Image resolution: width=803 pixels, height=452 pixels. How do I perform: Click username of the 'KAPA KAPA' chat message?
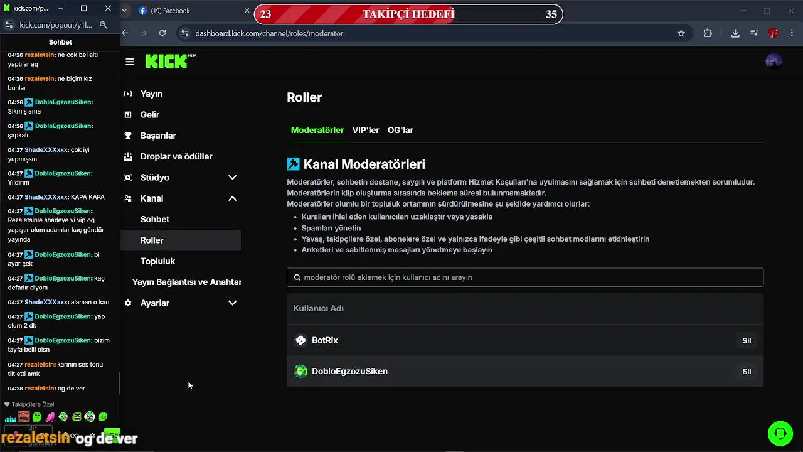(46, 197)
